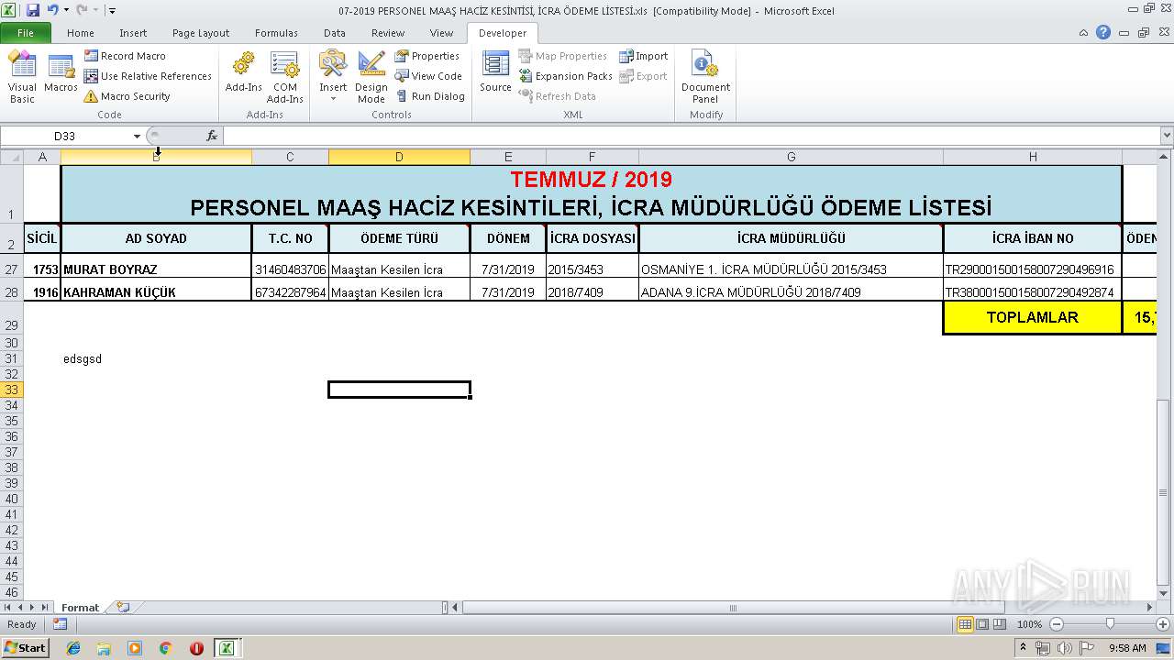This screenshot has width=1174, height=660.
Task: Open the File tab
Action: pos(26,33)
